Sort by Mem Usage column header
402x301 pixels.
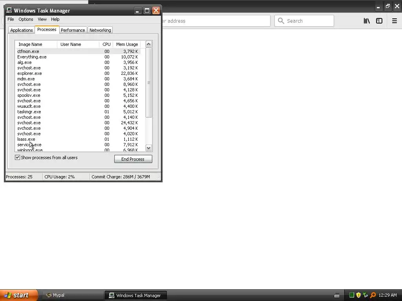pyautogui.click(x=127, y=44)
